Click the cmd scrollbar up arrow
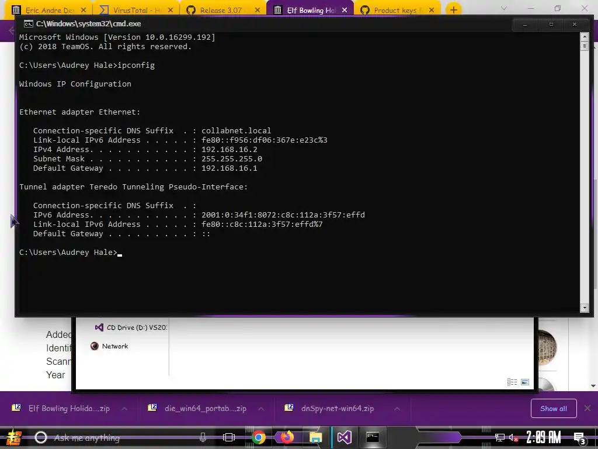 click(584, 37)
